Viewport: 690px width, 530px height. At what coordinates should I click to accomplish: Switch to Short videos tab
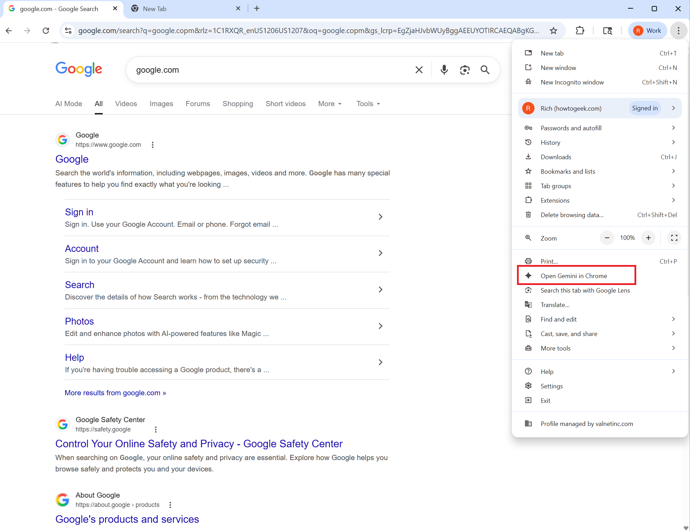pos(286,104)
